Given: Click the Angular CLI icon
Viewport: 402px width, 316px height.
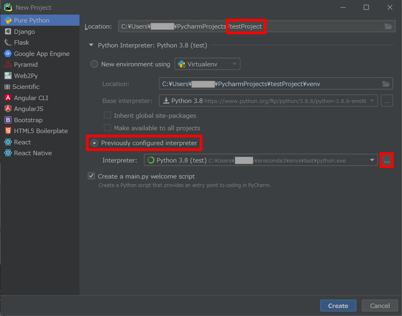Looking at the screenshot, I should [x=8, y=98].
